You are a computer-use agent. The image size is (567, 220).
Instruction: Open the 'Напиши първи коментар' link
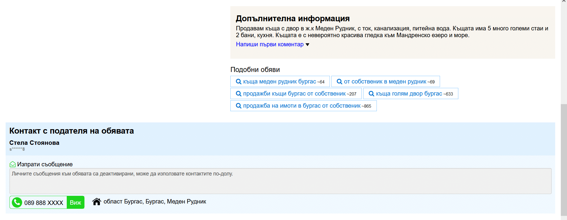tap(270, 44)
